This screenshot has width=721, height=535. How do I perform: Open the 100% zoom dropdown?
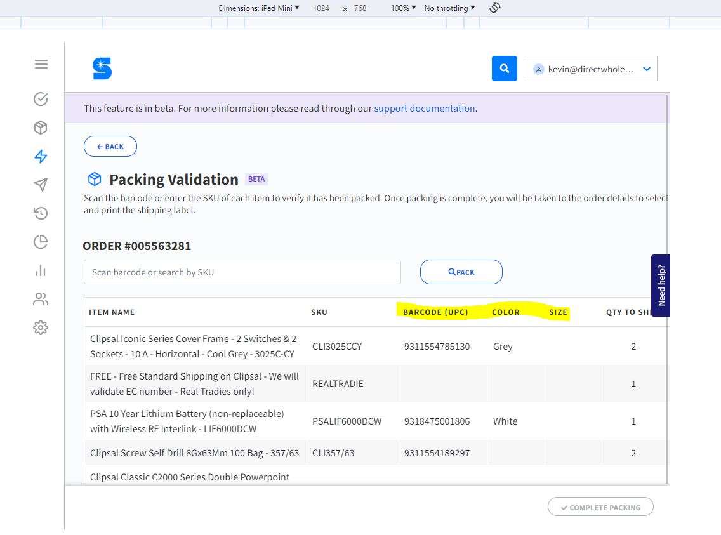[x=403, y=8]
